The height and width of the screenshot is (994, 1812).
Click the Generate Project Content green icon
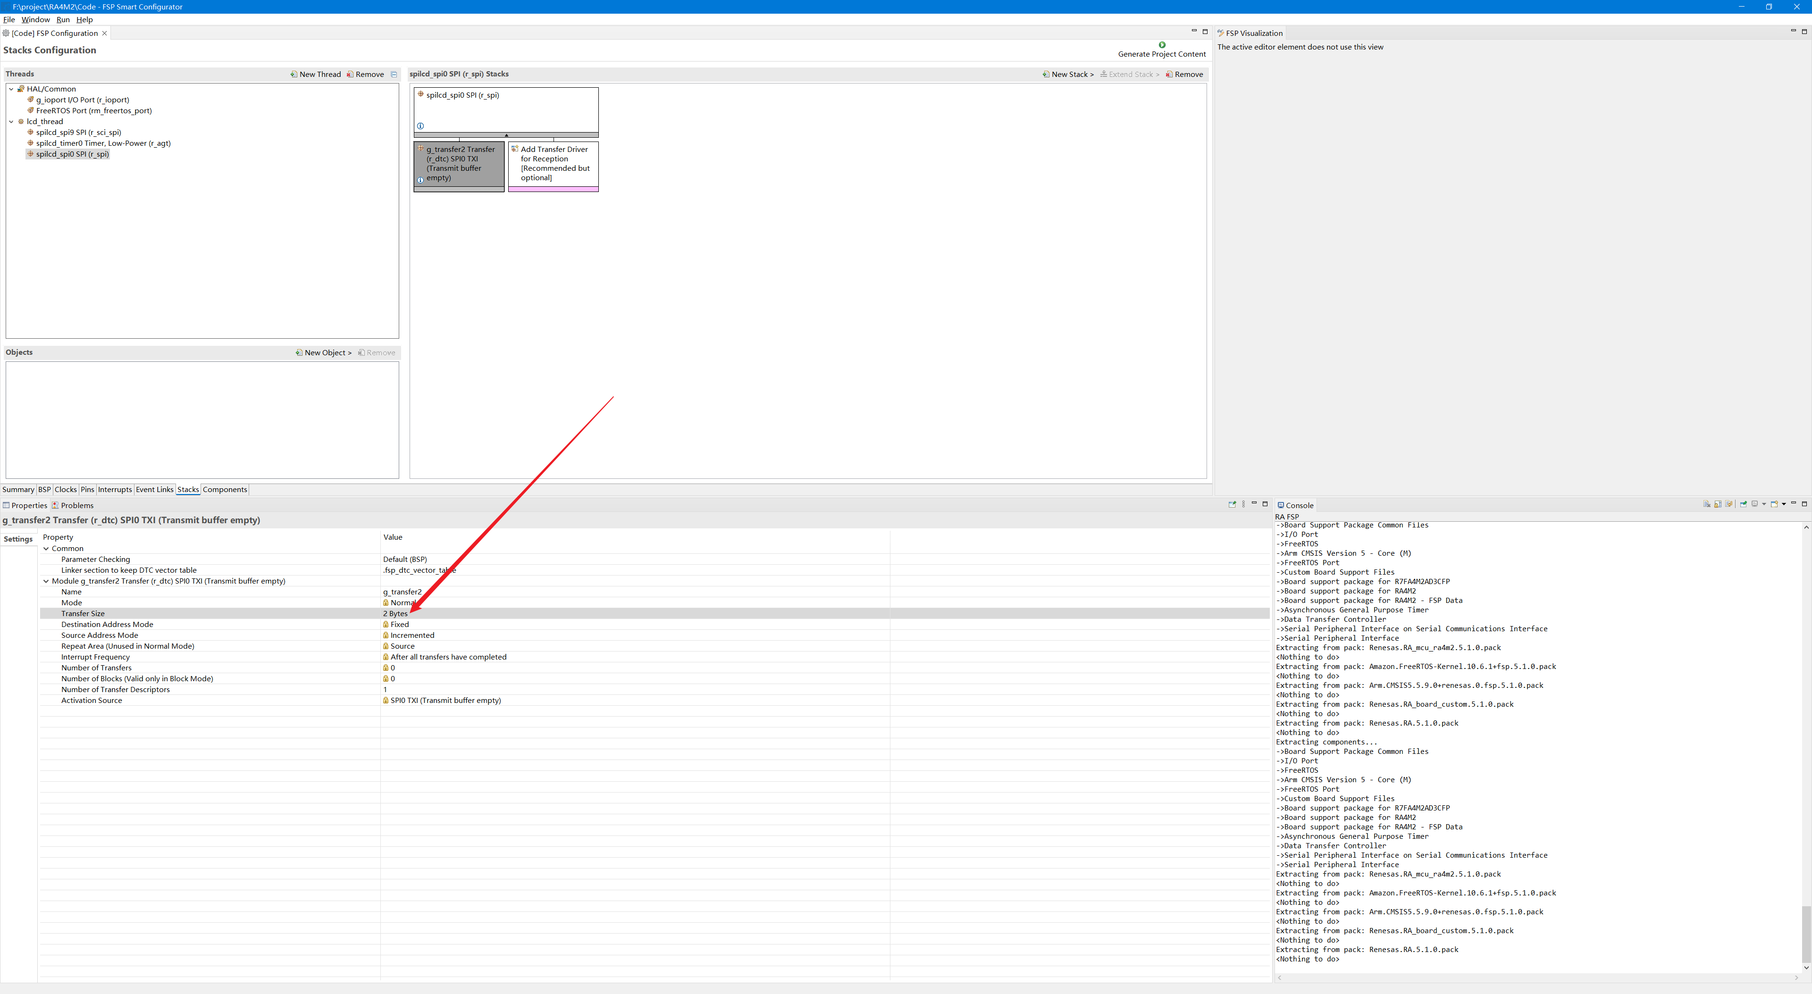[1162, 44]
